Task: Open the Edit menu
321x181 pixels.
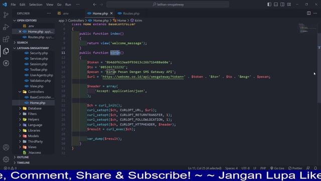Action: 22,5
